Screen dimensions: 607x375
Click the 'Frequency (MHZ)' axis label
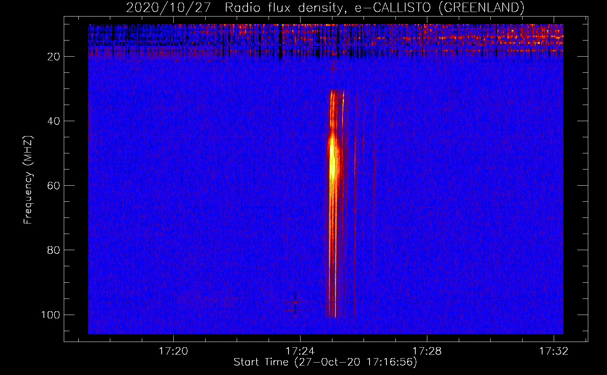click(x=28, y=180)
